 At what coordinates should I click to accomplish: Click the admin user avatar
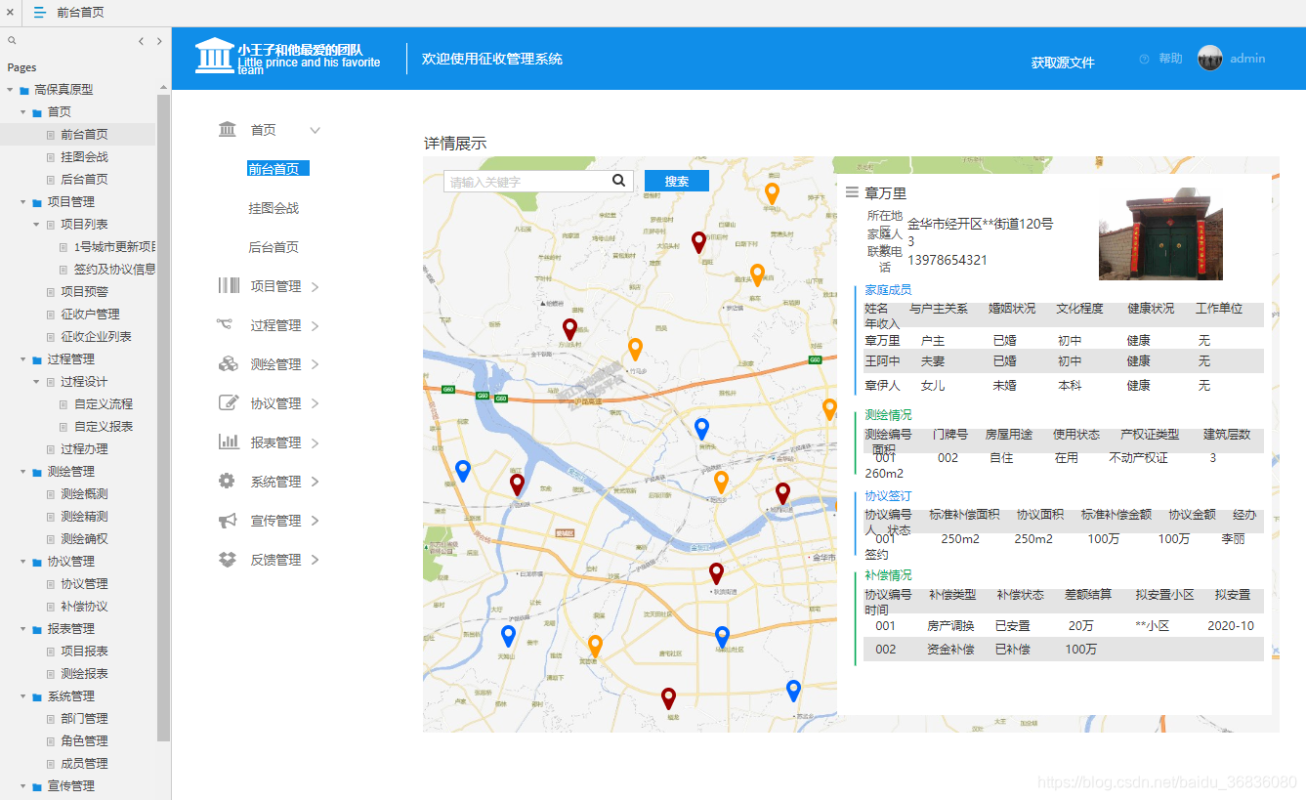pyautogui.click(x=1209, y=58)
